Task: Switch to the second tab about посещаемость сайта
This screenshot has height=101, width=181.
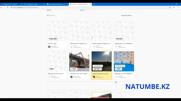Action: point(34,4)
